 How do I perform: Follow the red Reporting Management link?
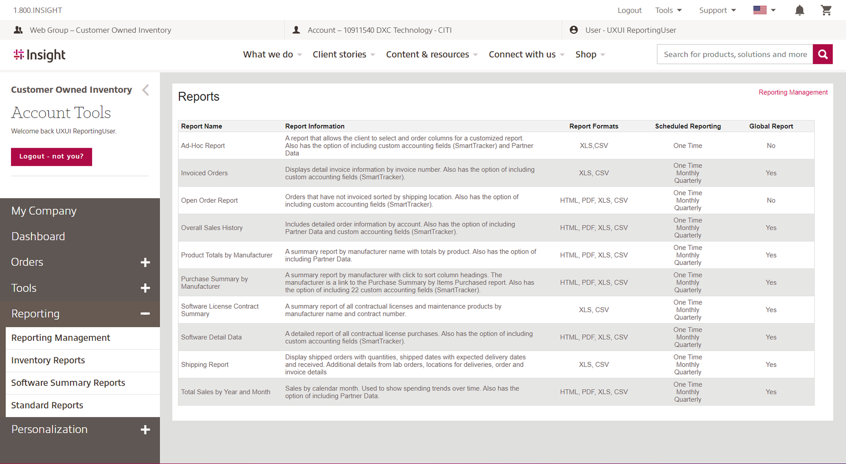coord(793,92)
